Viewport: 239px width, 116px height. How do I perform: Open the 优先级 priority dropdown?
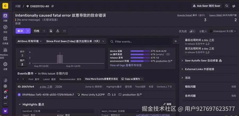[192, 31]
